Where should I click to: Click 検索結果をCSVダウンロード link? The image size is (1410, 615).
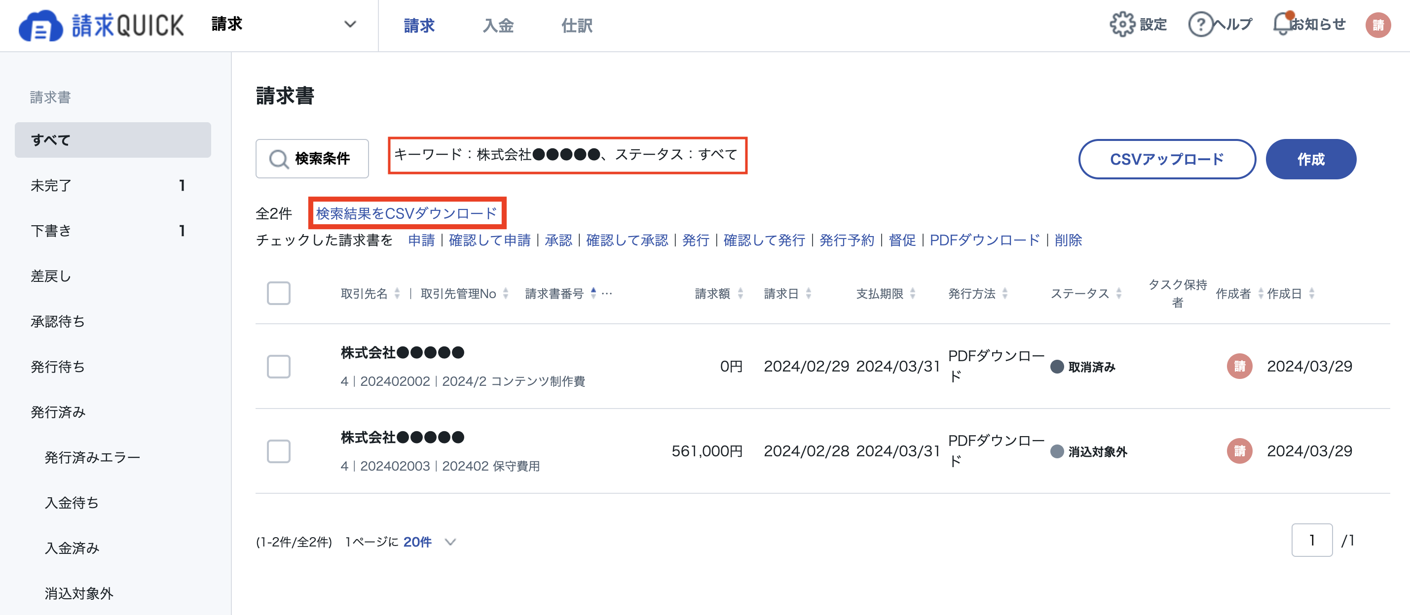tap(406, 213)
